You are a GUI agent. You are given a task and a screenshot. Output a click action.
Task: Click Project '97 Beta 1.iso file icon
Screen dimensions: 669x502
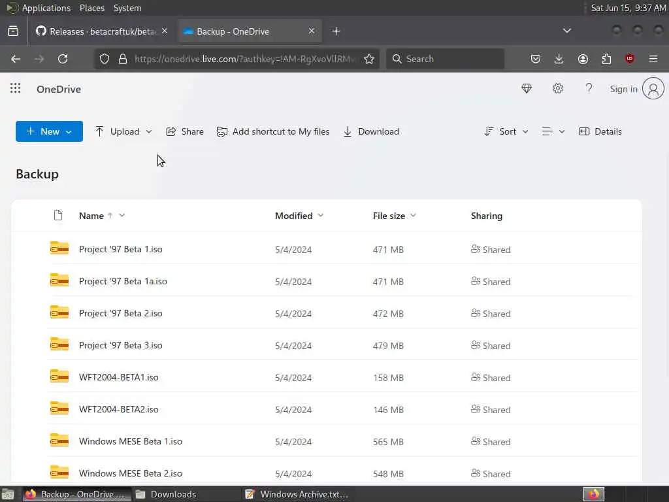point(59,248)
